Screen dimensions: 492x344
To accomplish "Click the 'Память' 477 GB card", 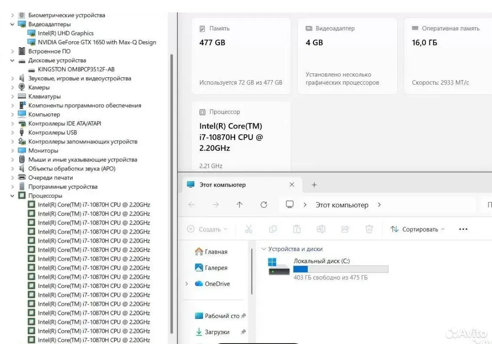I will click(x=241, y=56).
